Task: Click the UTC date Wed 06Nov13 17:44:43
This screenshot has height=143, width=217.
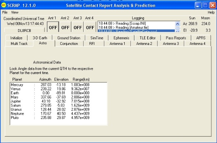Action: coord(25,24)
